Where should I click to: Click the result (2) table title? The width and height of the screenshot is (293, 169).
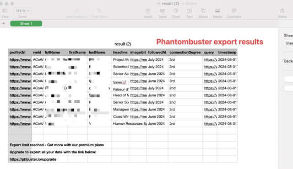coord(123,44)
